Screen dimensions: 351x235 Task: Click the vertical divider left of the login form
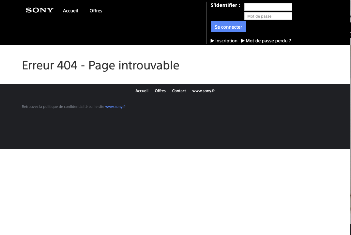[x=207, y=23]
